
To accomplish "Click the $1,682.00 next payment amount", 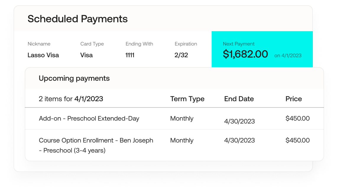I will click(245, 54).
